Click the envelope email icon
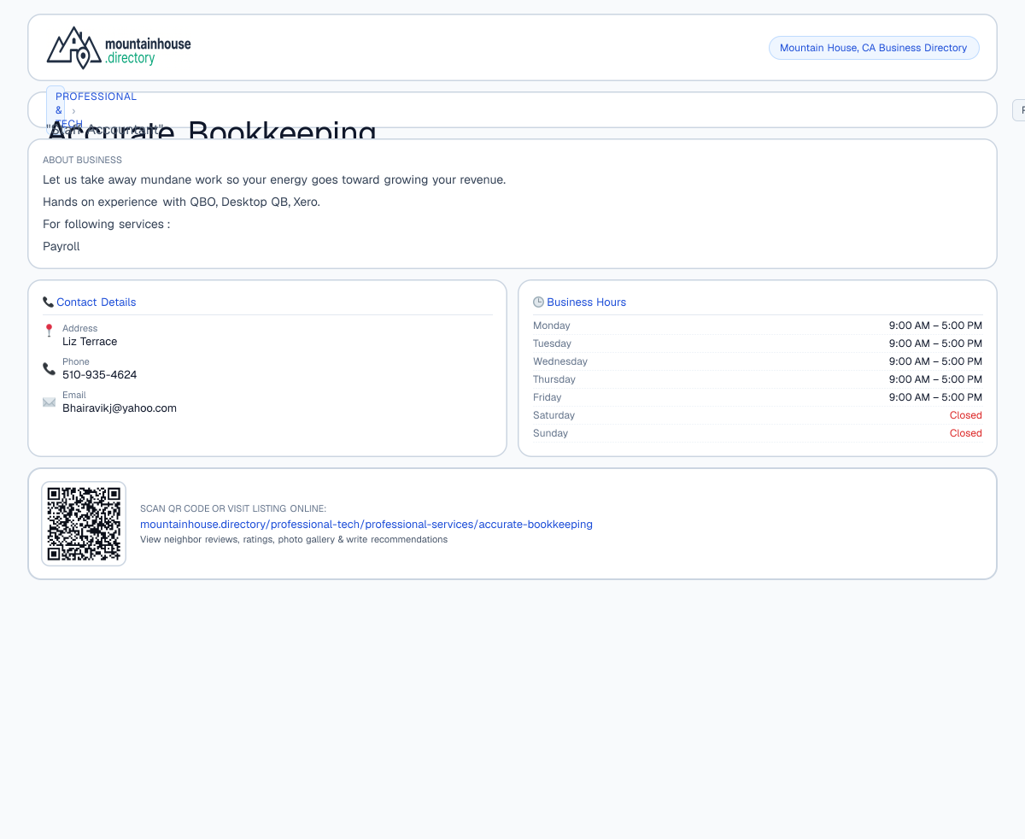 (49, 402)
